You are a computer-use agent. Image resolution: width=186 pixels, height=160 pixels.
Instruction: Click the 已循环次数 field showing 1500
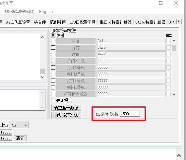click(x=130, y=114)
